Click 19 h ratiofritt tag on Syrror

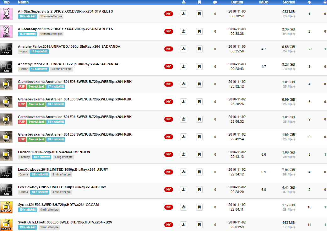(28, 210)
